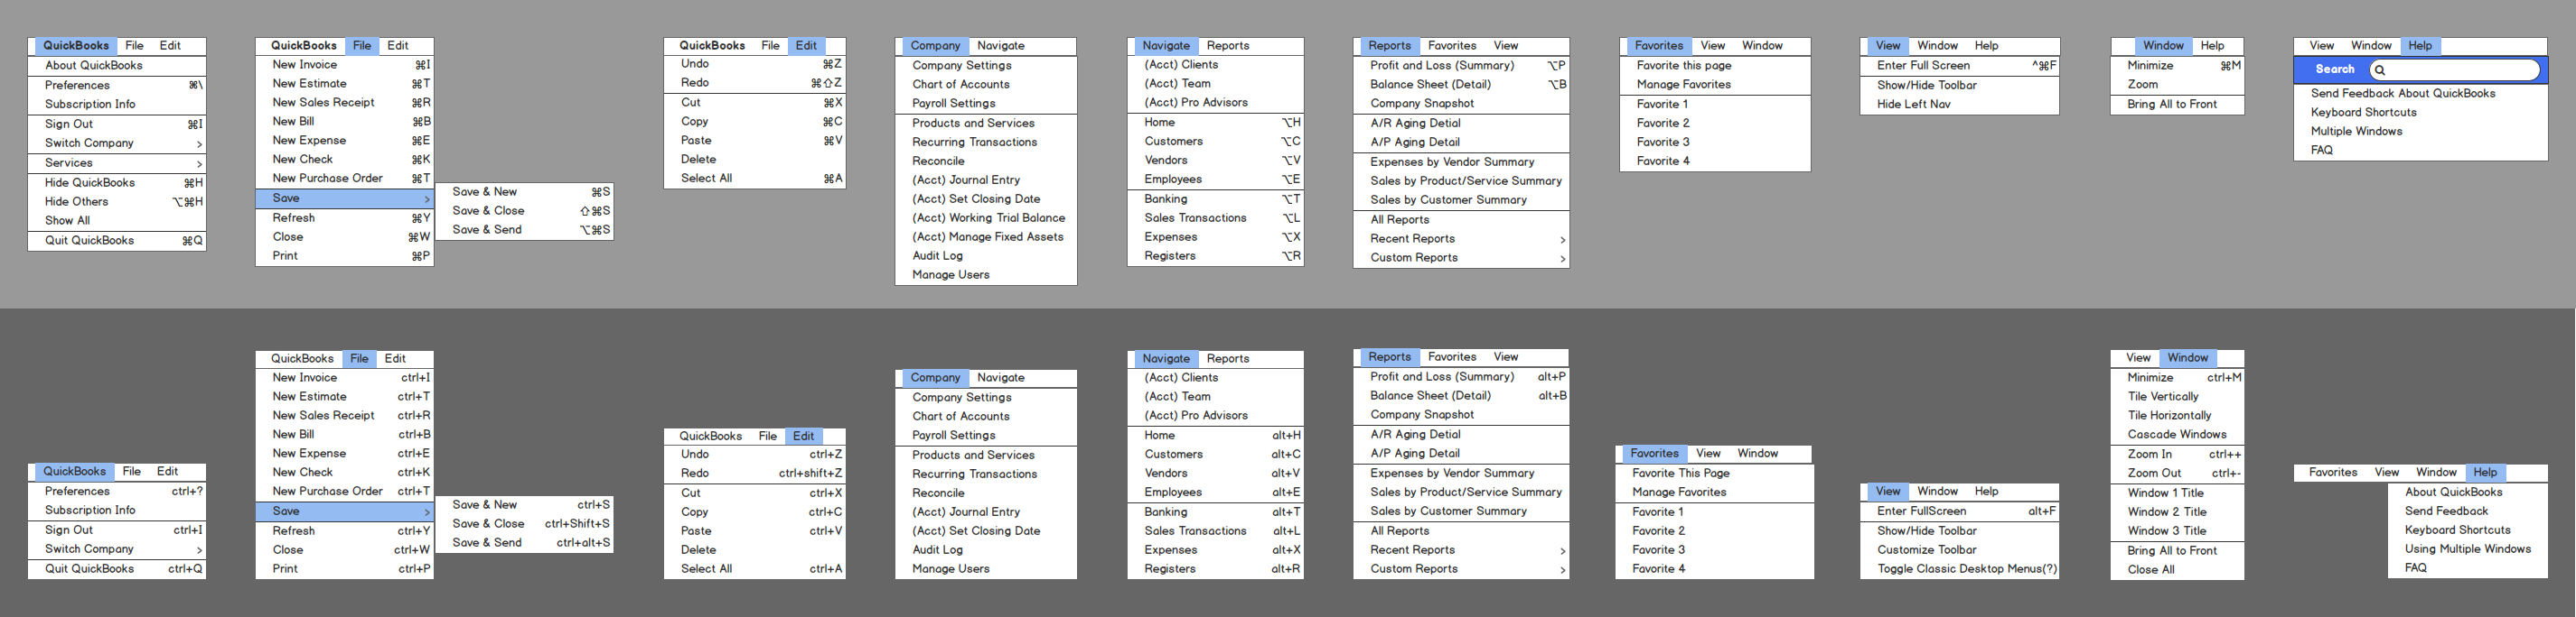Choose Cascade Windows
The height and width of the screenshot is (617, 2576).
click(x=2177, y=436)
